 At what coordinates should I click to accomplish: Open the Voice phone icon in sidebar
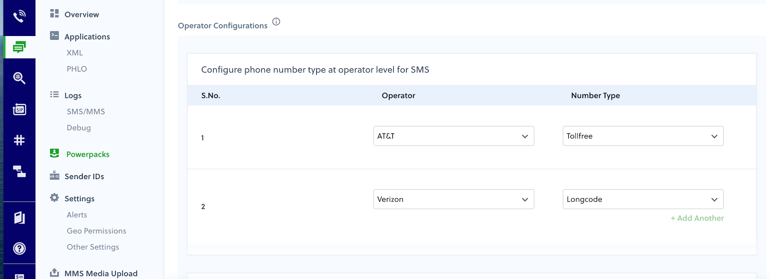19,17
